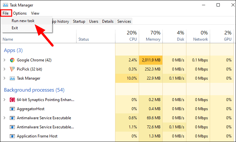Switch to the Users tab
The height and width of the screenshot is (142, 236).
[x=94, y=21]
